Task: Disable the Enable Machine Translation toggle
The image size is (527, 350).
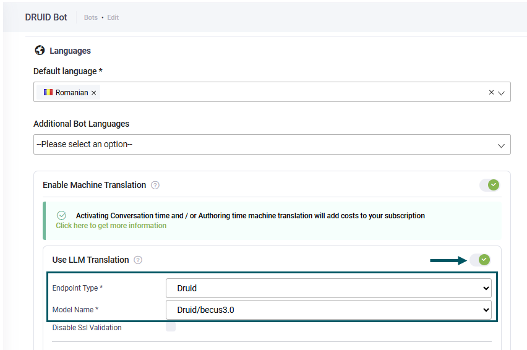Action: click(489, 185)
